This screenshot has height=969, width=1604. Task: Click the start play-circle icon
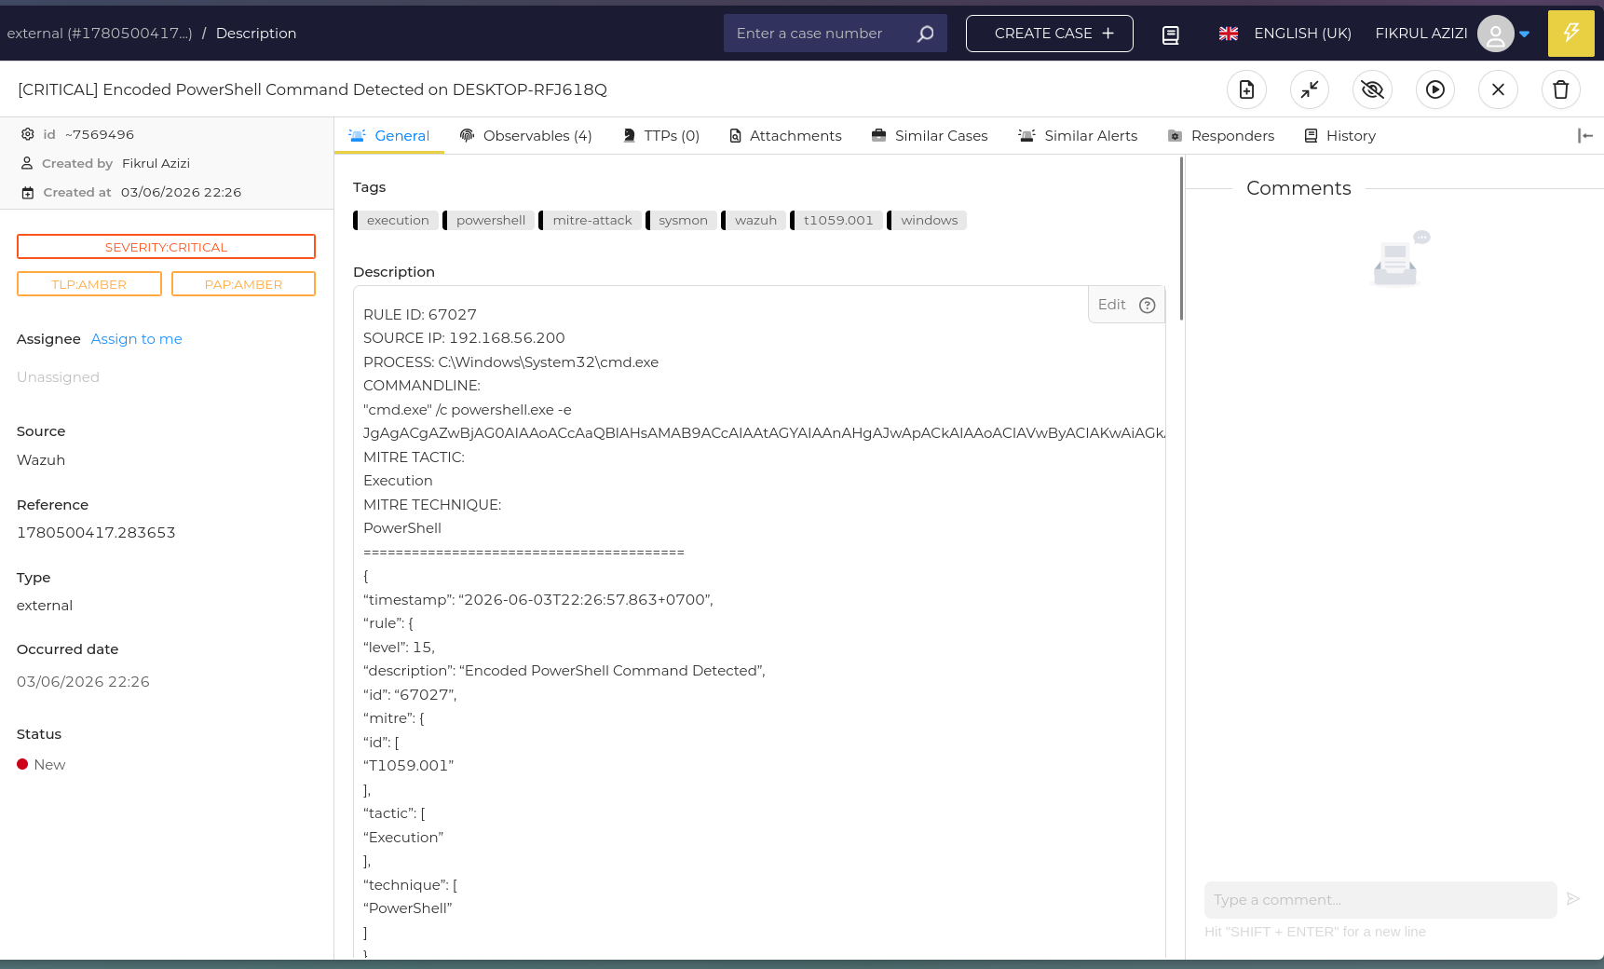tap(1435, 89)
